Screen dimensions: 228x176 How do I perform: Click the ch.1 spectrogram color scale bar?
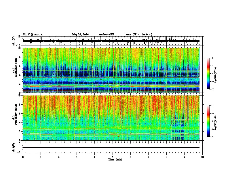point(208,74)
